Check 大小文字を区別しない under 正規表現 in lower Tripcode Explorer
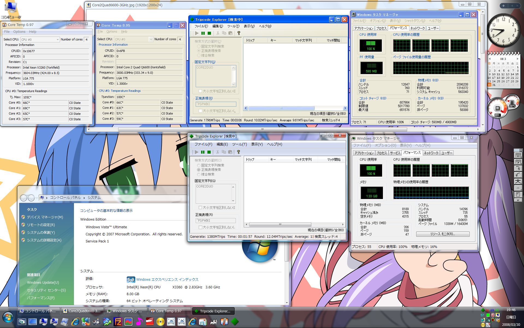 click(x=200, y=227)
